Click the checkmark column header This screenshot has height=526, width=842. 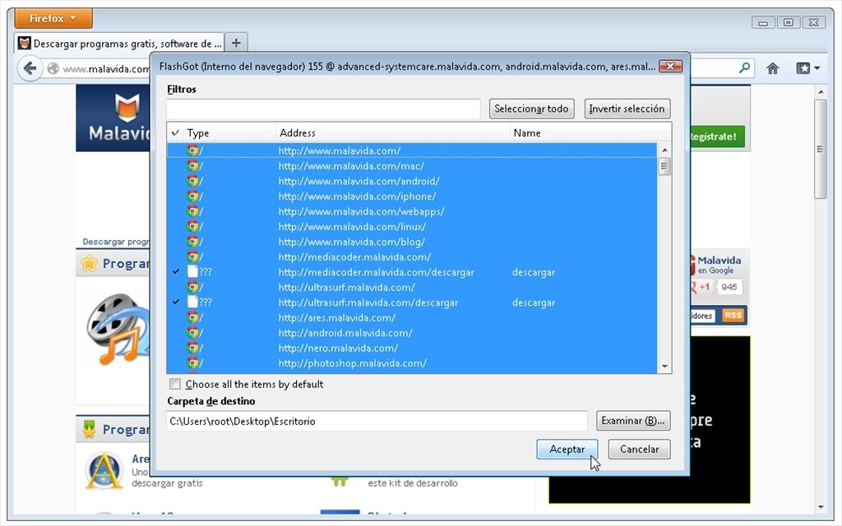(x=175, y=132)
